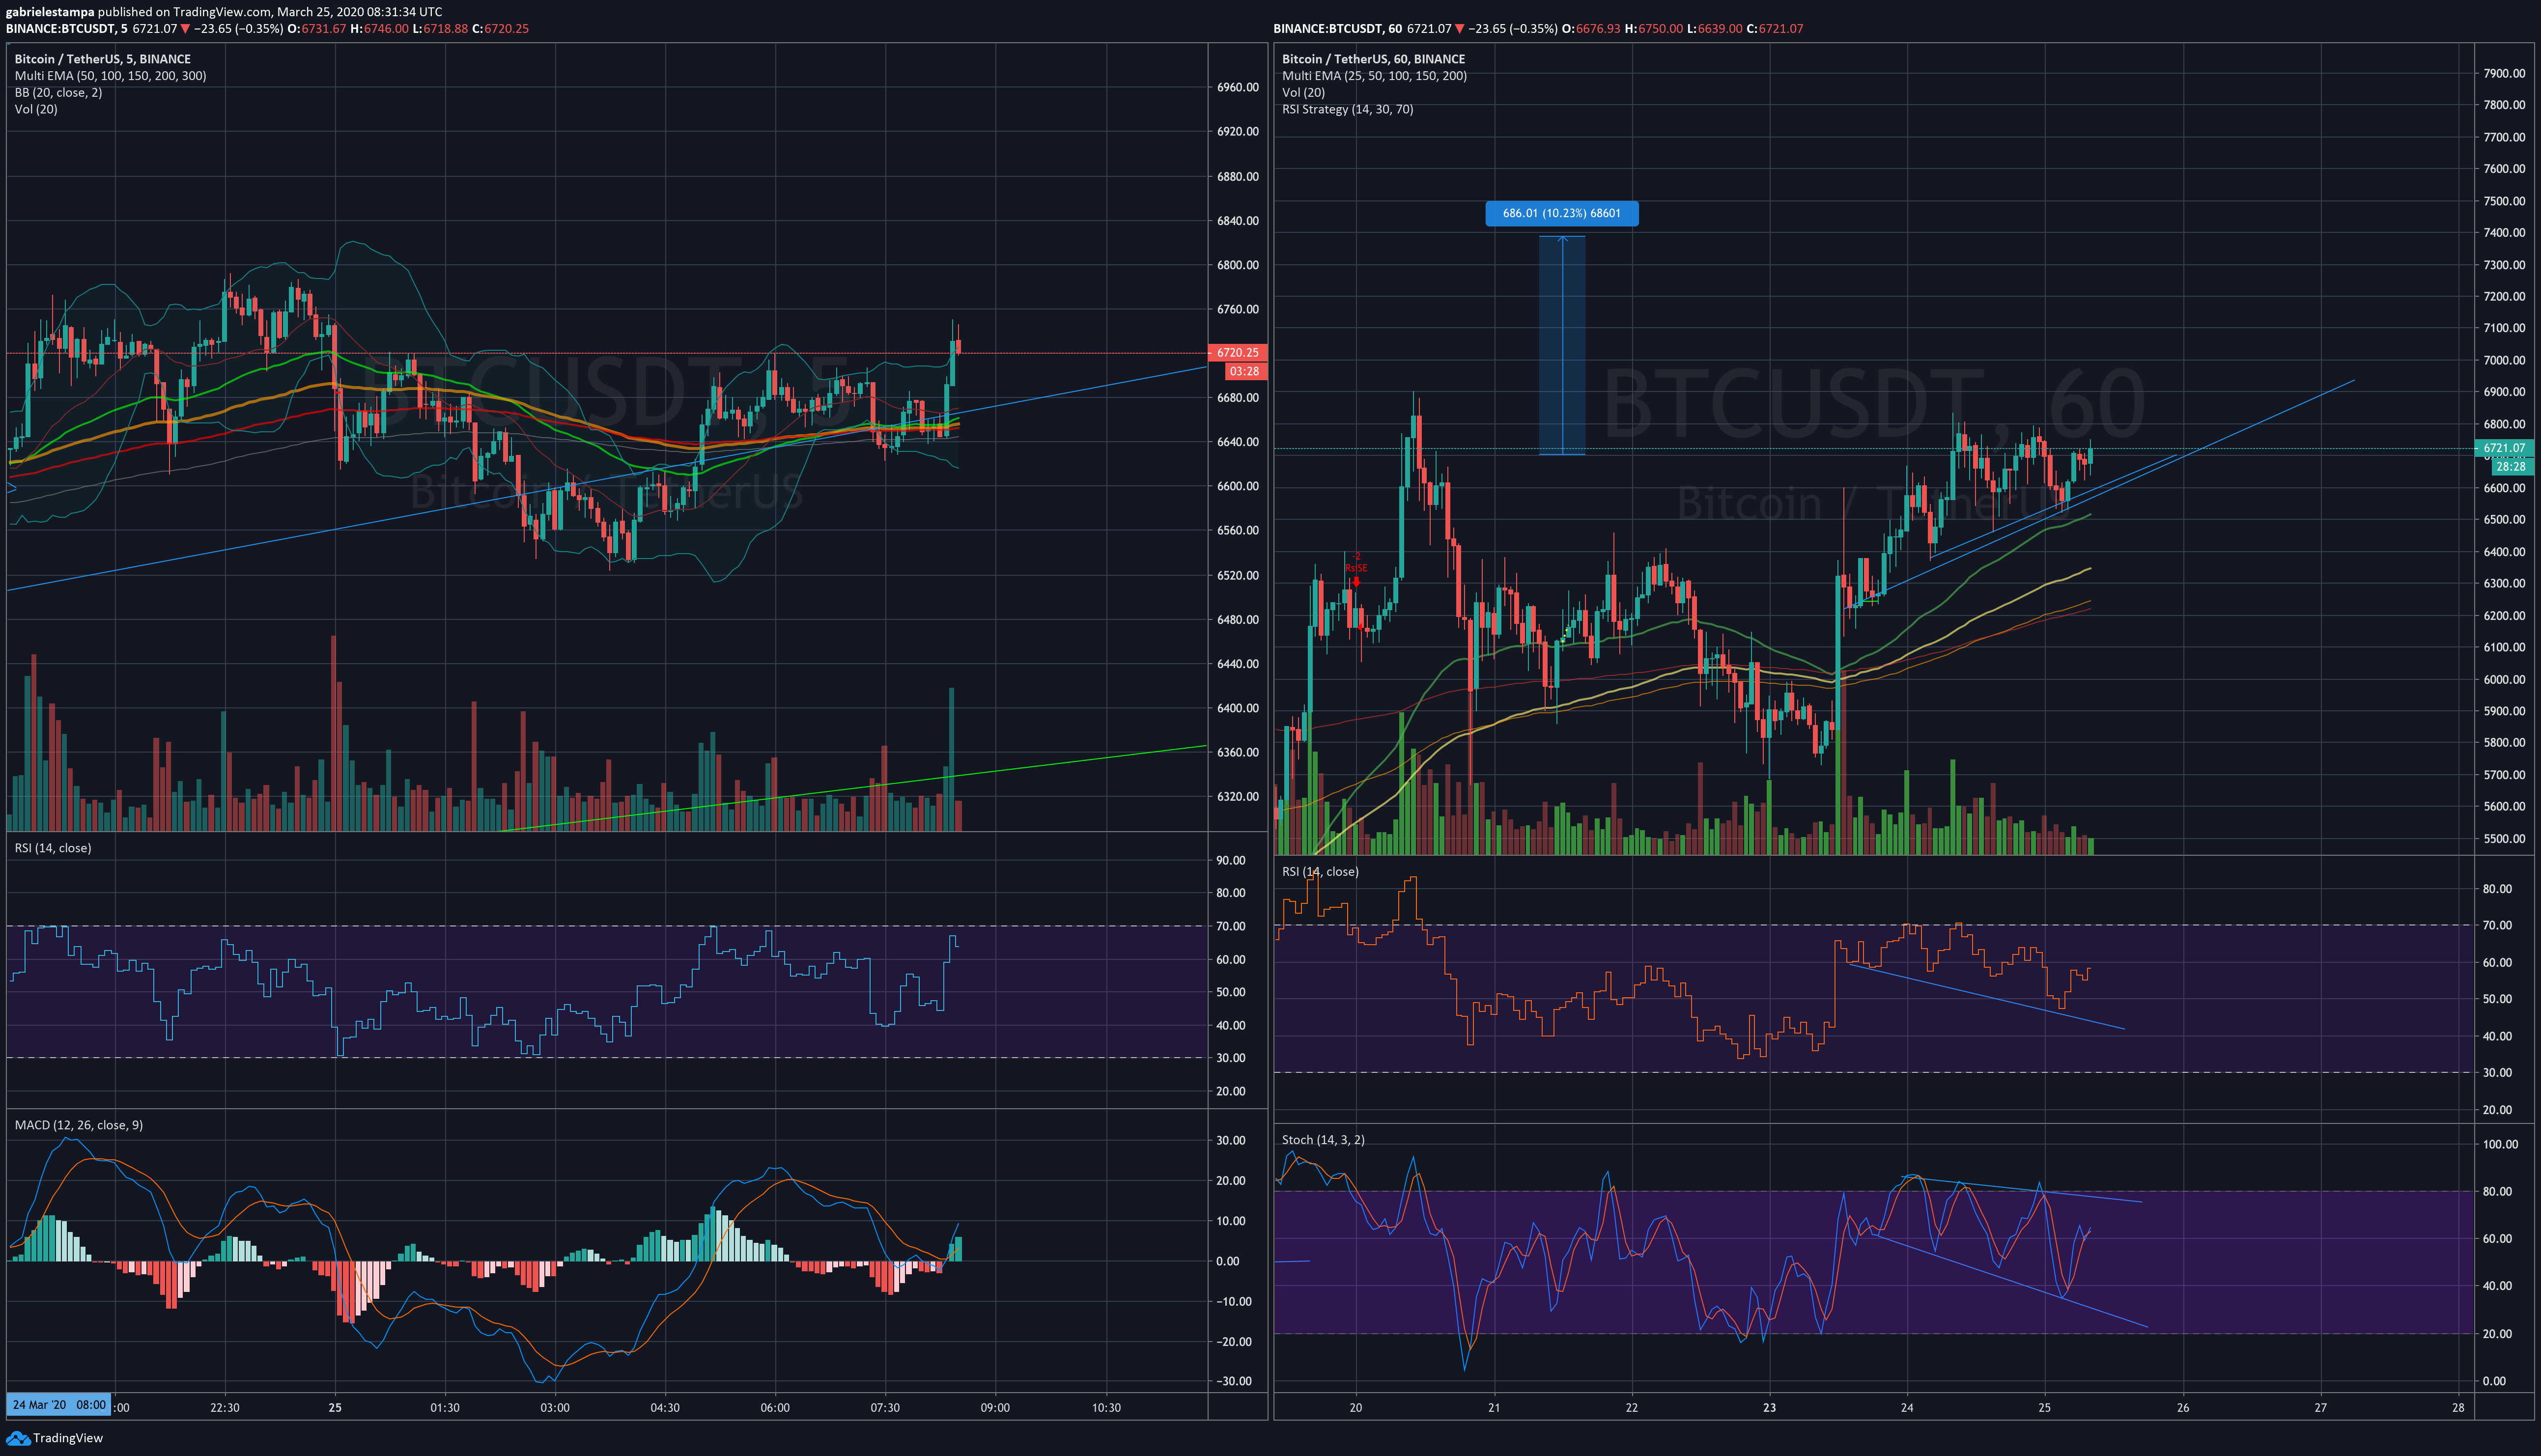2541x1456 pixels.
Task: Click date 26 on the hourly chart axis
Action: click(x=2182, y=1408)
